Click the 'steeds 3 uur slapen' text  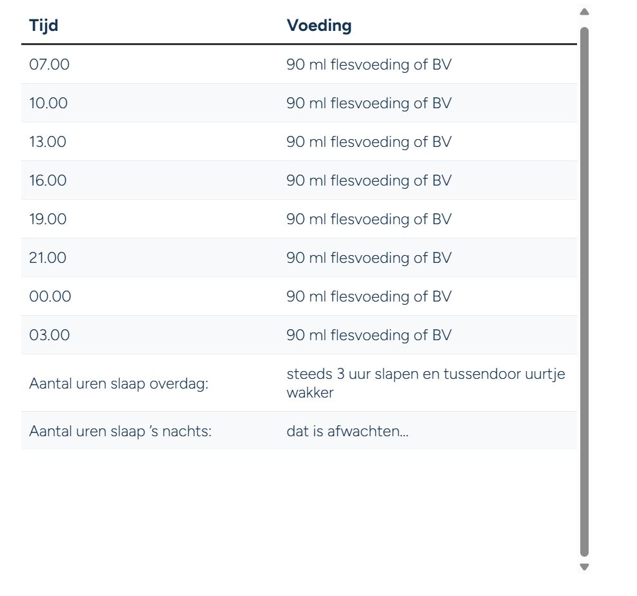click(x=353, y=374)
